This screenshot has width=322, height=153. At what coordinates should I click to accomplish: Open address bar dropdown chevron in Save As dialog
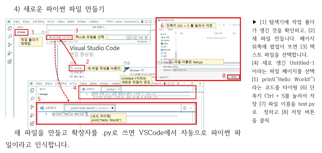pyautogui.click(x=219, y=25)
